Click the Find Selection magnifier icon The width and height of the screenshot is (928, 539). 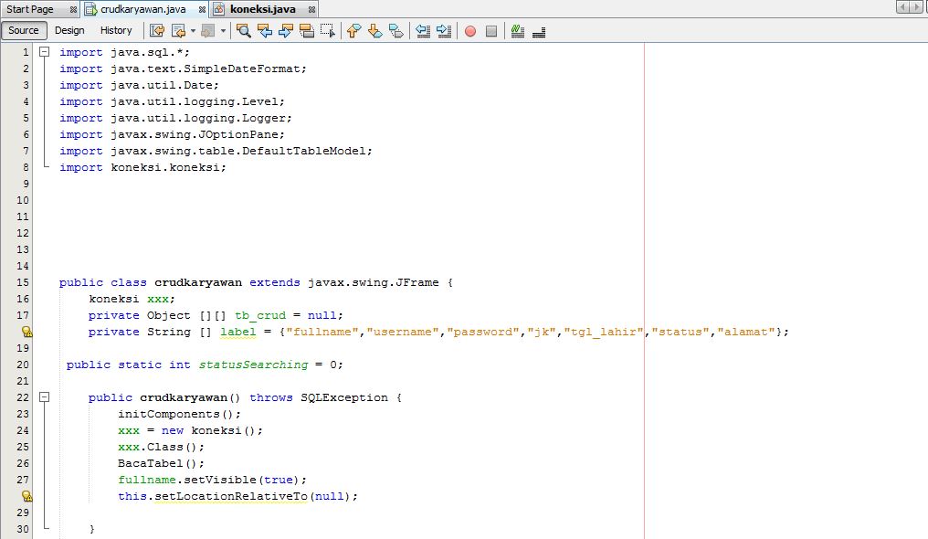244,31
